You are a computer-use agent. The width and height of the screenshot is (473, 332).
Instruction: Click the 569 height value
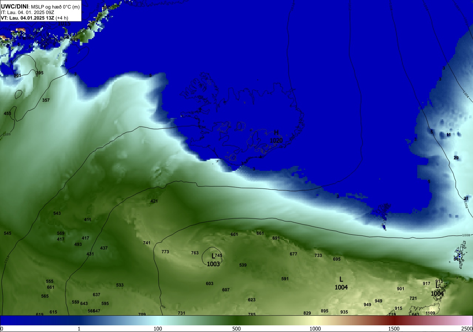pos(61,233)
